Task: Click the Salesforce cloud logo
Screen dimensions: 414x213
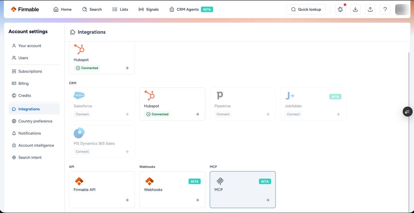Action: 79,95
